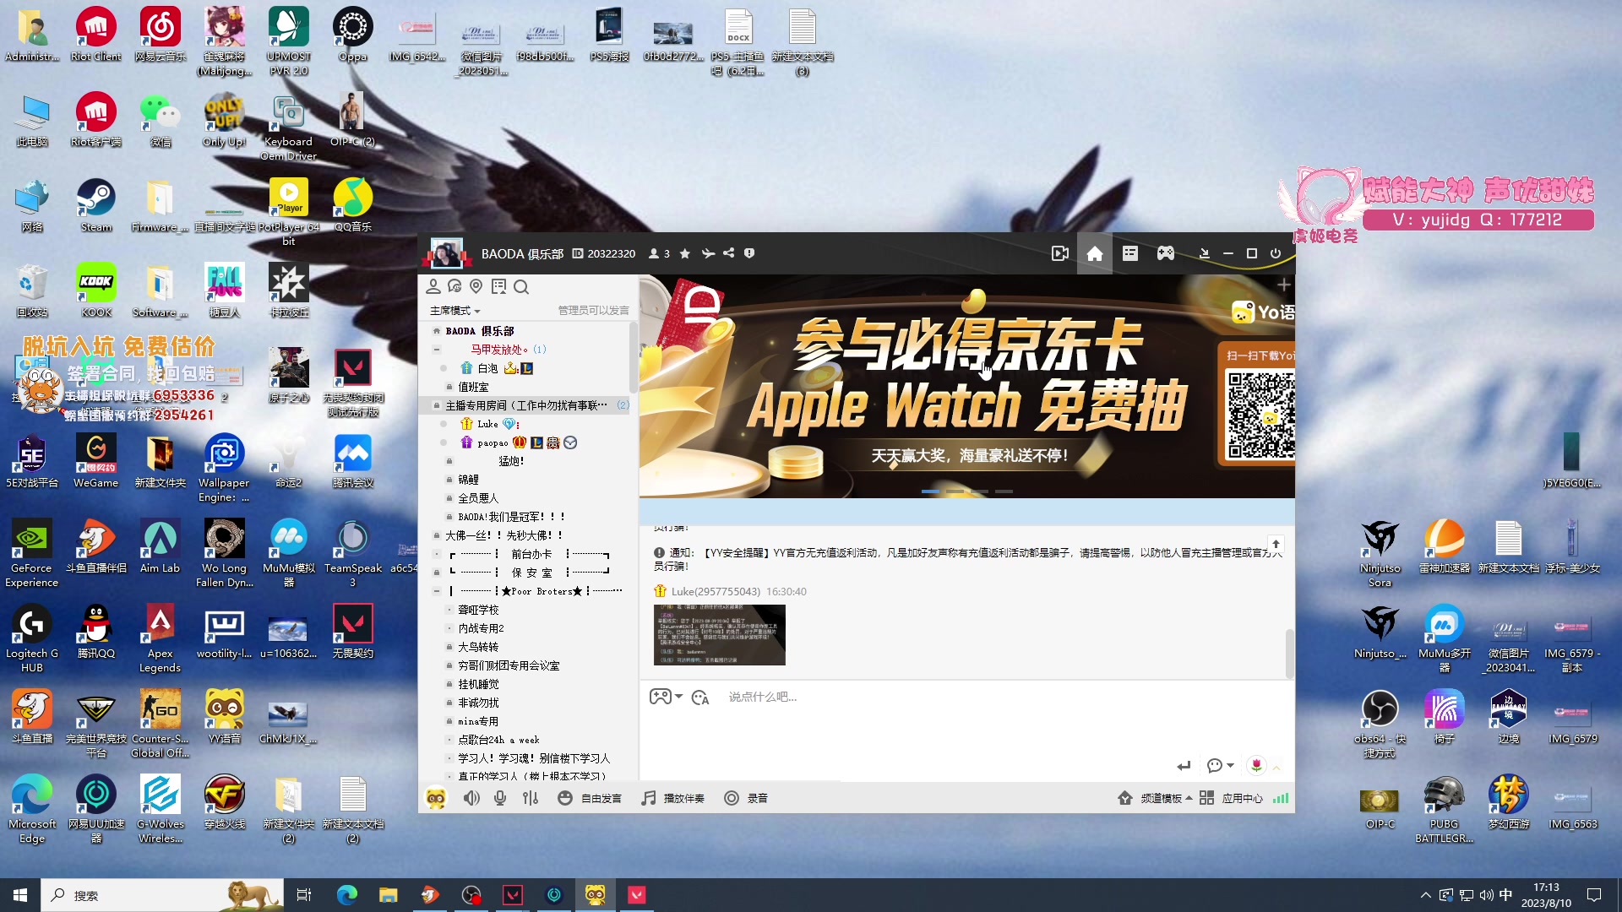1622x912 pixels.
Task: Open the member search magnifier icon
Action: [x=521, y=287]
